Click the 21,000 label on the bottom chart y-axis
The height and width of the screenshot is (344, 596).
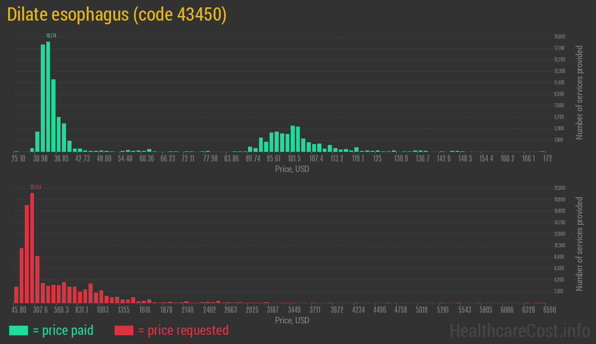pos(559,188)
